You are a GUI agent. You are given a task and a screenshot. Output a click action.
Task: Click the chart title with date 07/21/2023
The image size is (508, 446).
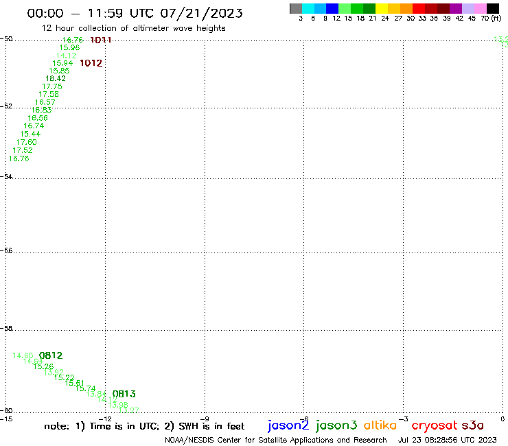pos(135,13)
